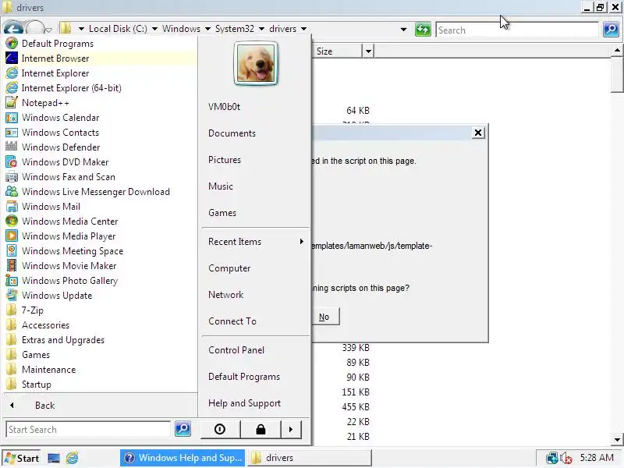Click the Explorer Search field

(517, 30)
